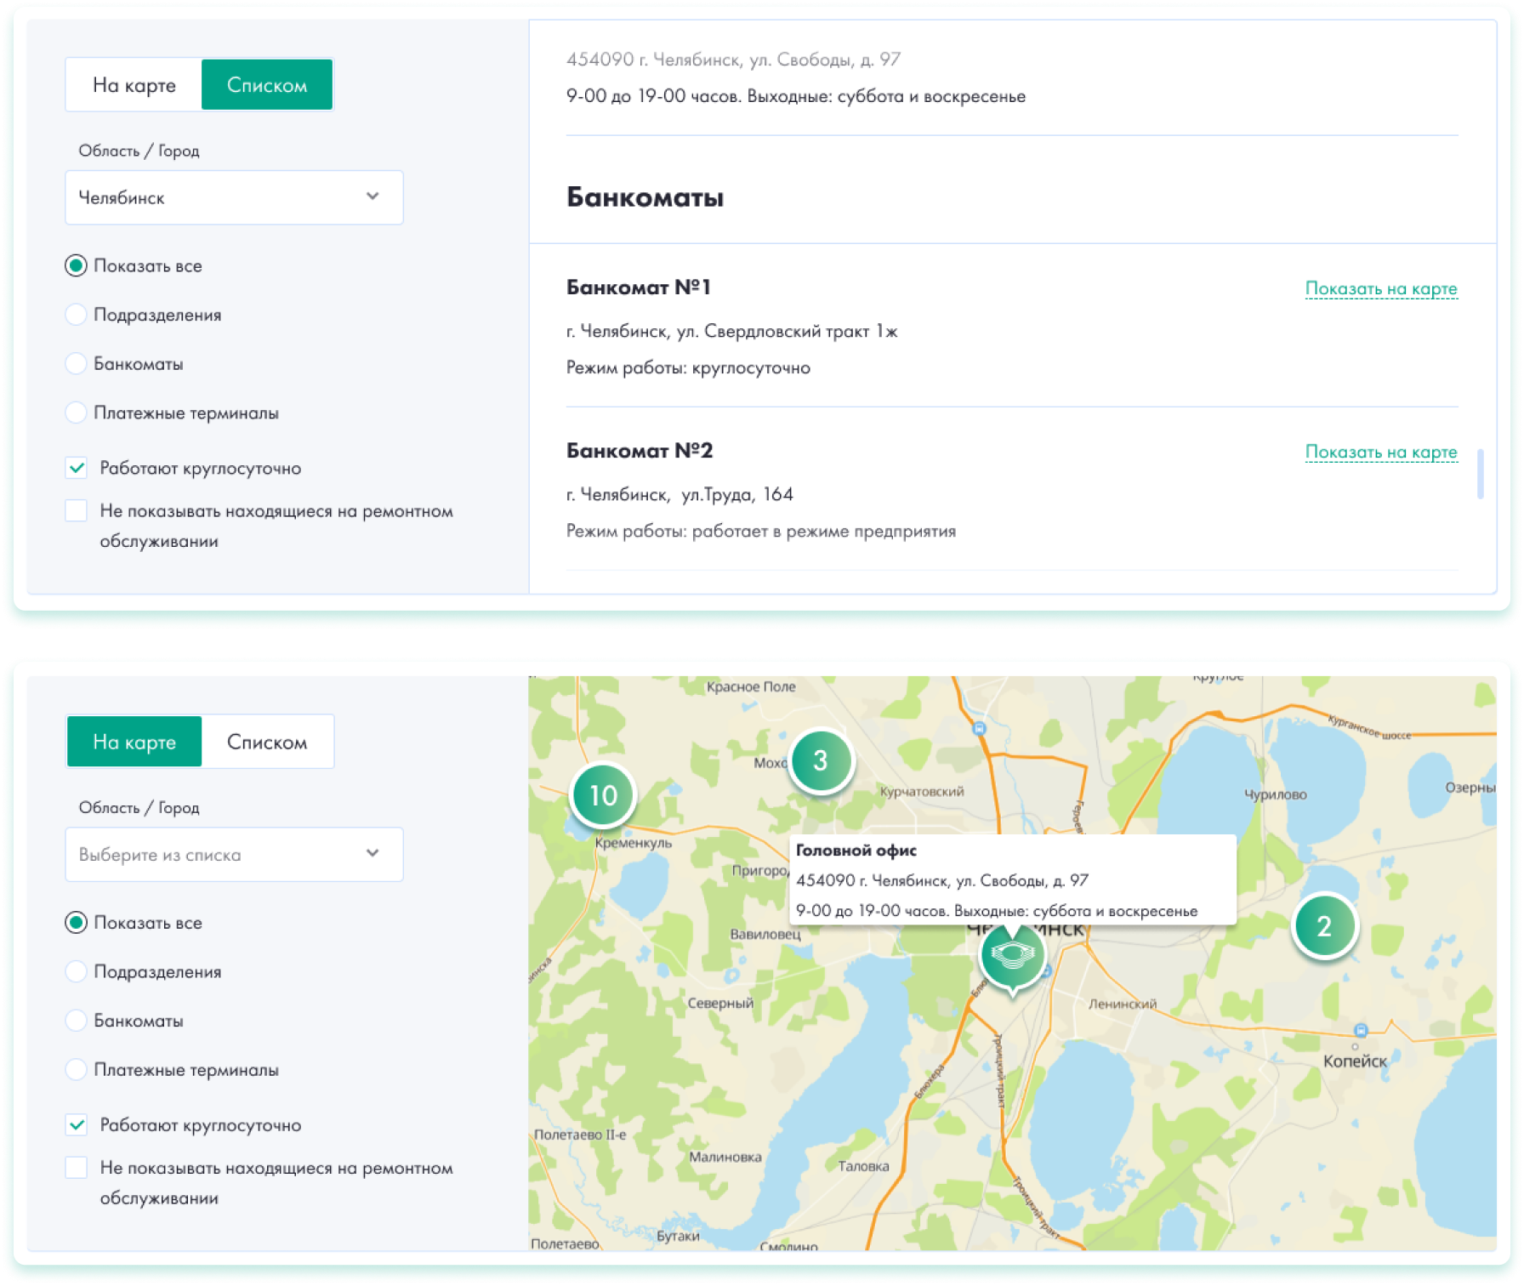This screenshot has height=1286, width=1524.
Task: Click the chevron arrow in the Челябинск dropdown
Action: tap(372, 196)
